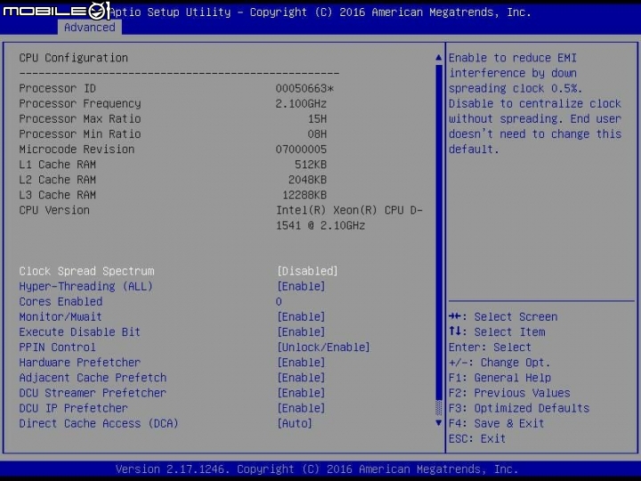Image resolution: width=641 pixels, height=481 pixels.
Task: Click L2 Cache RAM 2048KB value
Action: click(307, 180)
